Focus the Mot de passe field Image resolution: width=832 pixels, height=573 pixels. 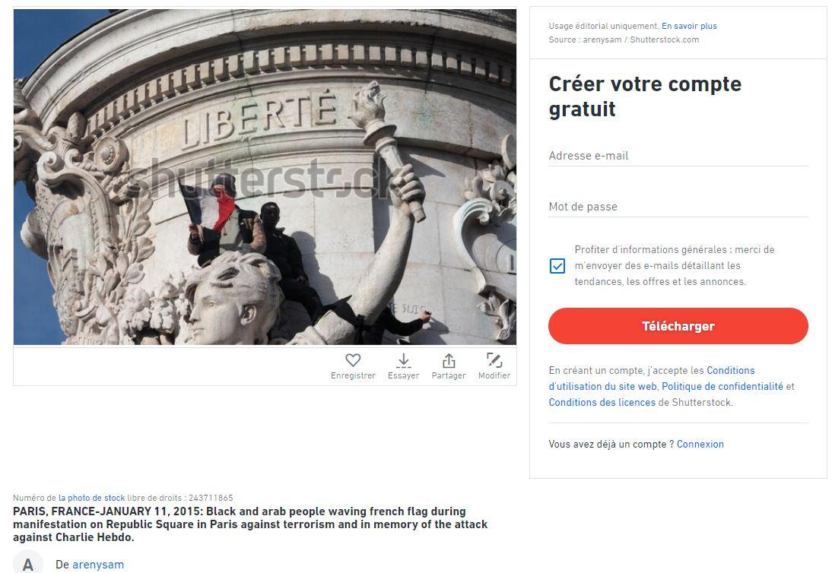point(678,207)
